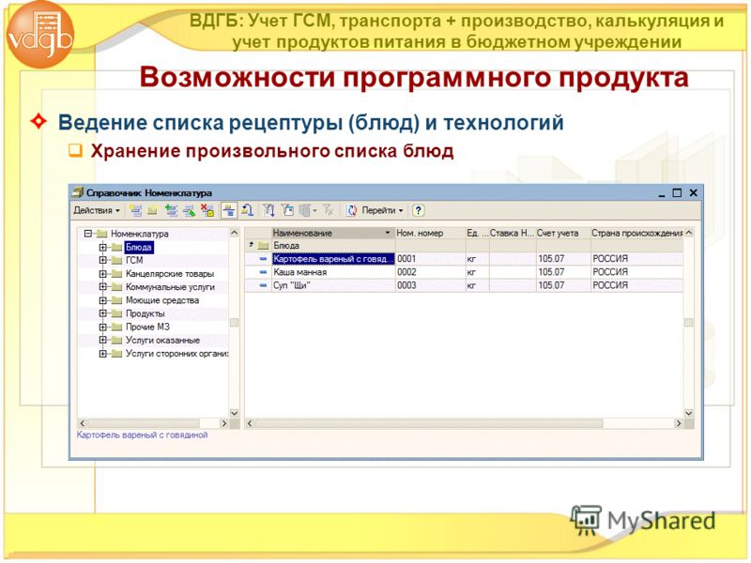
Task: Click the Edit current item pencil icon
Action: (190, 210)
